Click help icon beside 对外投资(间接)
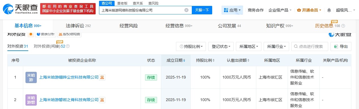Image resolution: width=359 pixels, height=109 pixels. coord(68,46)
